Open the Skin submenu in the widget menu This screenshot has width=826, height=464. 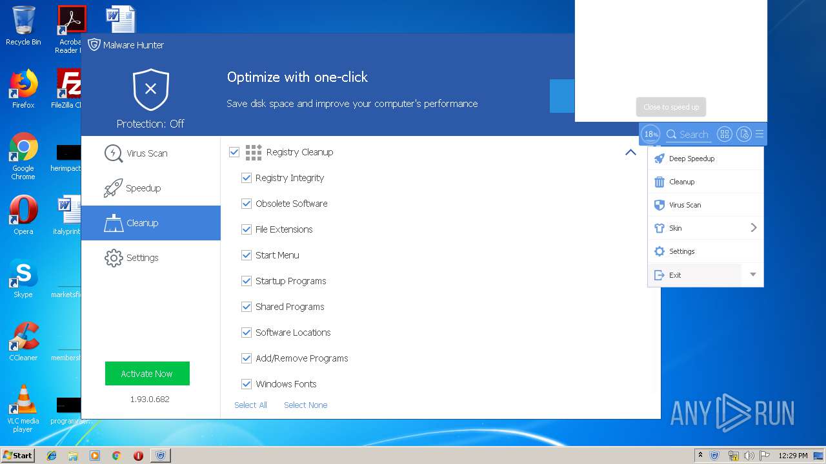[705, 228]
